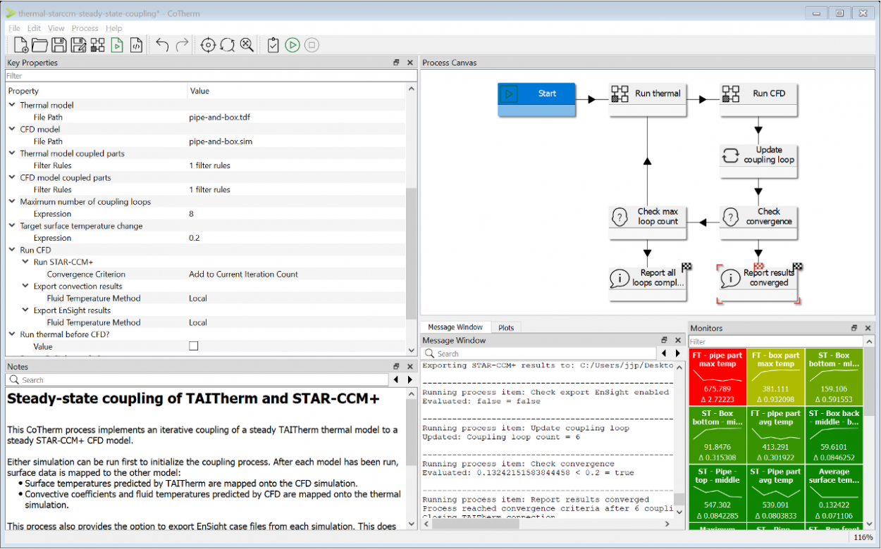This screenshot has height=549, width=881.
Task: Open the Edit menu
Action: (34, 28)
